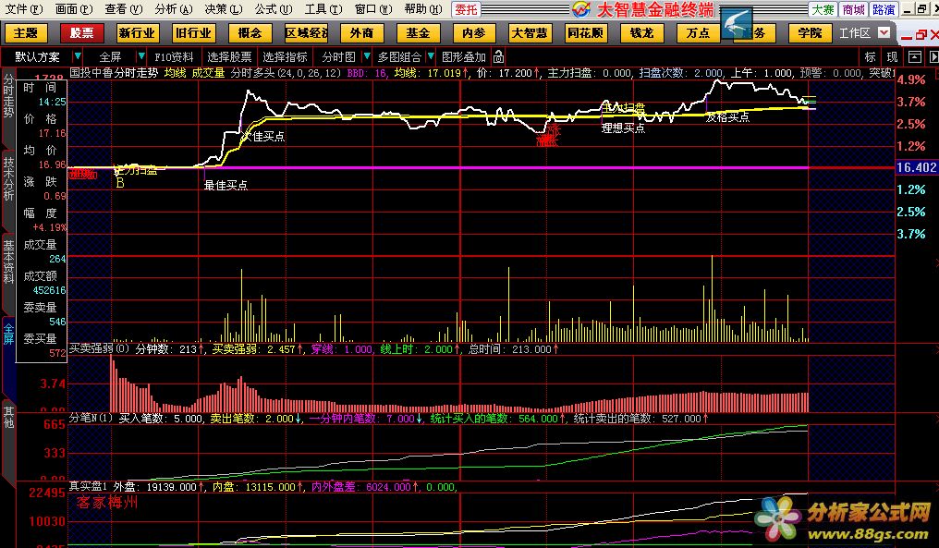The image size is (939, 548).
Task: Click the 全屏 toolbar label
Action: [110, 57]
